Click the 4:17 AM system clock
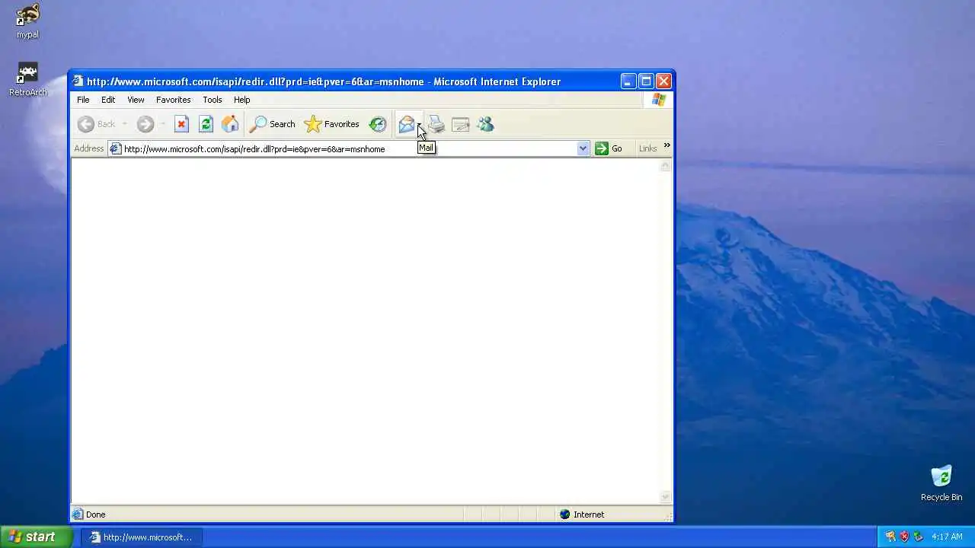Screen dimensions: 975x548 (x=947, y=537)
